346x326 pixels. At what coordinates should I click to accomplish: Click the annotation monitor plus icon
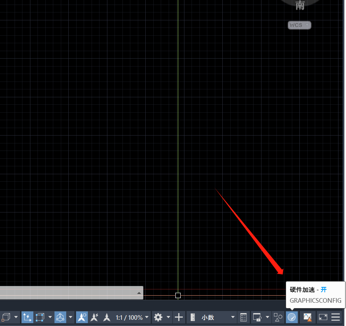(x=179, y=317)
